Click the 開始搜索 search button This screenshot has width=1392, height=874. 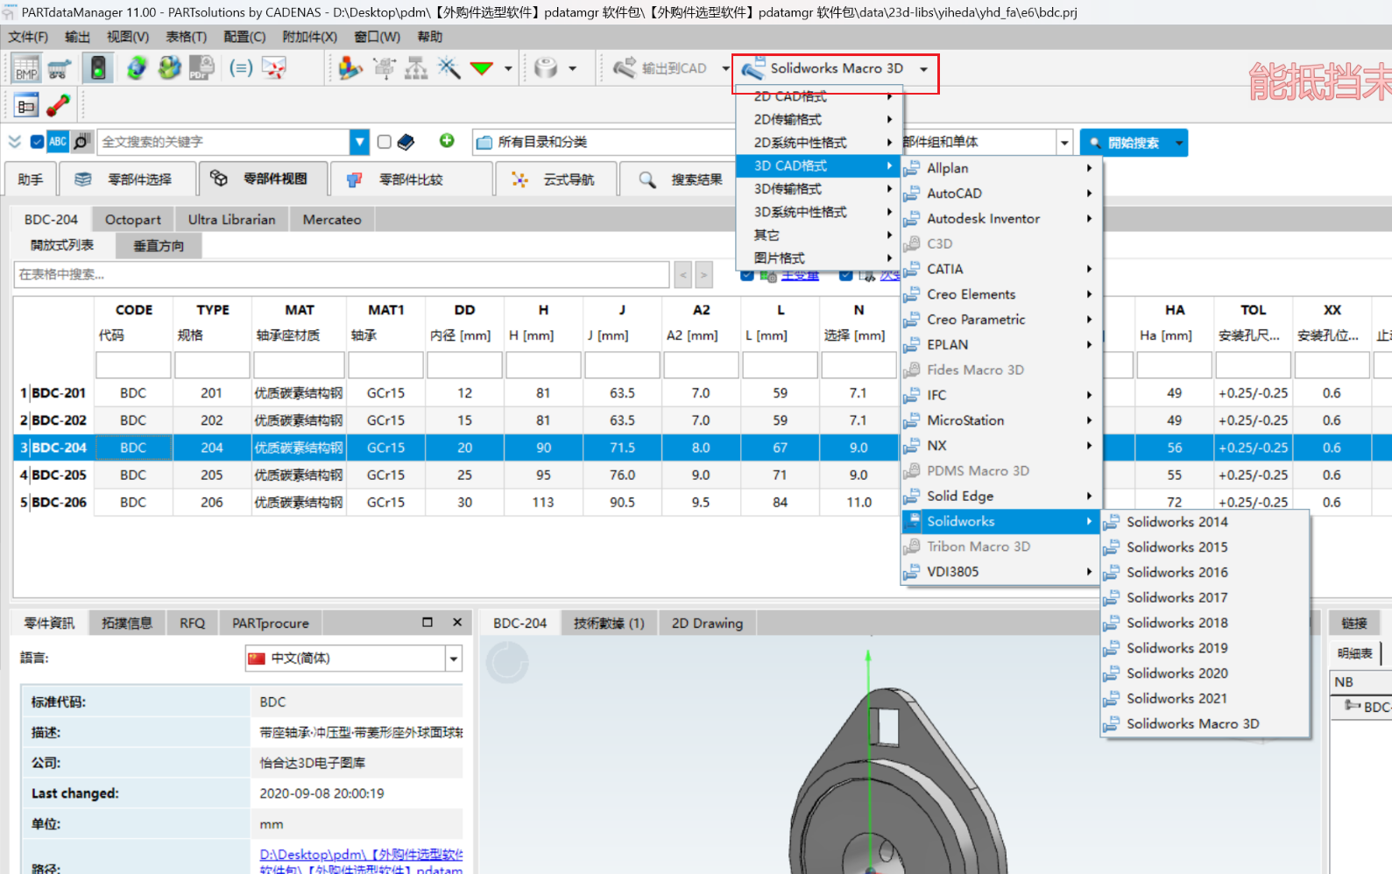(1125, 143)
